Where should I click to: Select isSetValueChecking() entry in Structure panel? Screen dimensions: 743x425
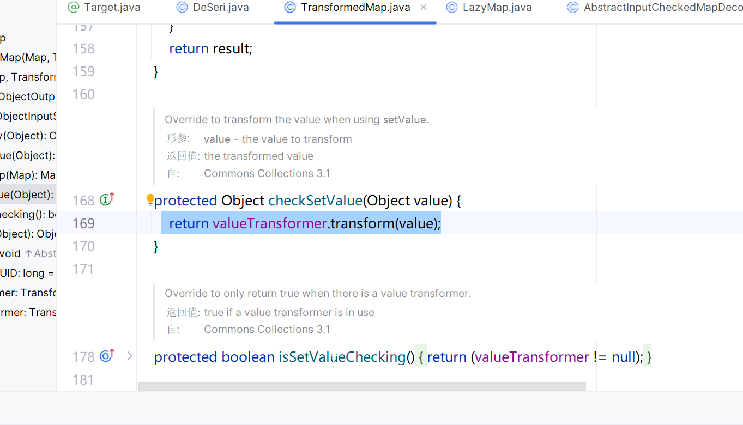click(28, 214)
